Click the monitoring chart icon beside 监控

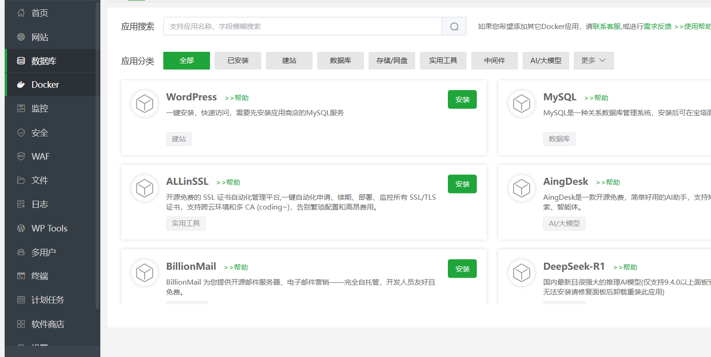coord(21,108)
